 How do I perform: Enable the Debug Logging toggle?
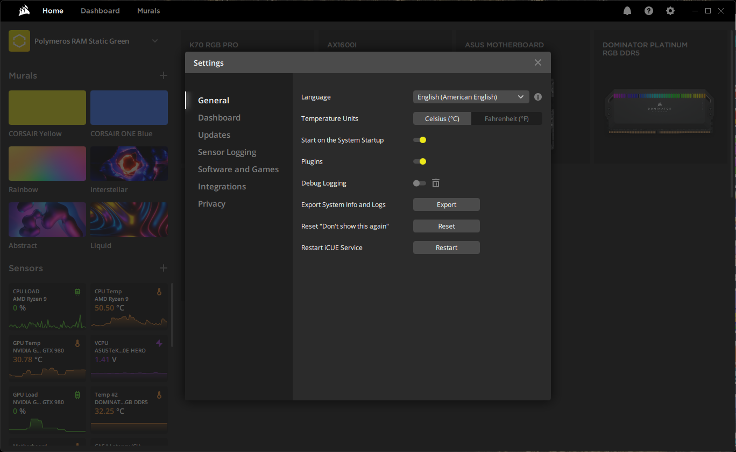click(x=420, y=183)
